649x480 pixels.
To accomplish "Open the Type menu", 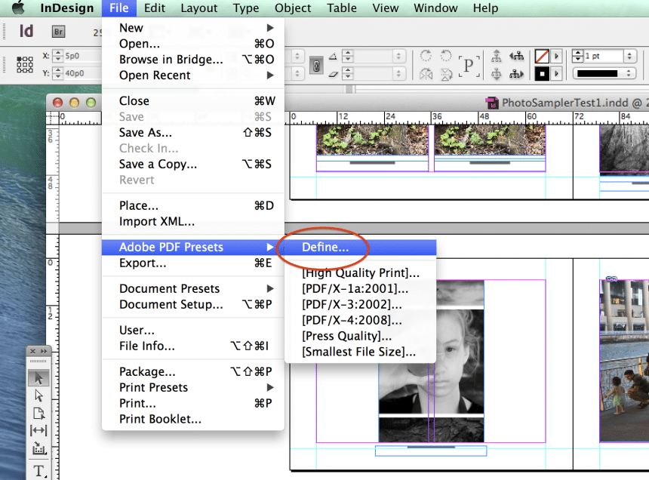I will pyautogui.click(x=246, y=8).
